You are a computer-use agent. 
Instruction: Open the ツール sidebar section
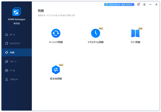tap(17, 70)
